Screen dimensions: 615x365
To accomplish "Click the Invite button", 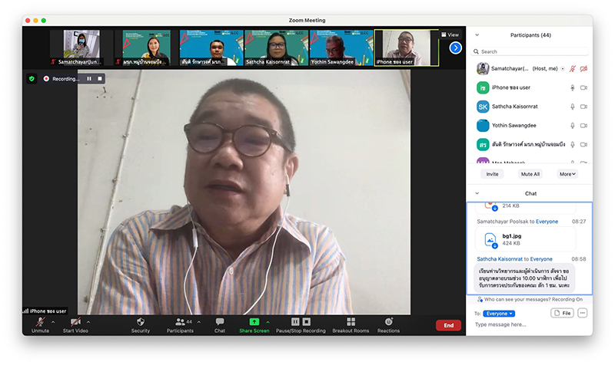I will (492, 174).
